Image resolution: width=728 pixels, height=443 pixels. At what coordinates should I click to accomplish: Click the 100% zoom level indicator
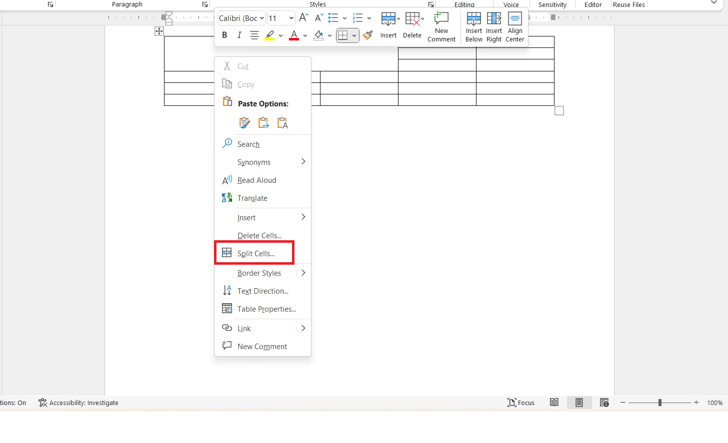714,403
